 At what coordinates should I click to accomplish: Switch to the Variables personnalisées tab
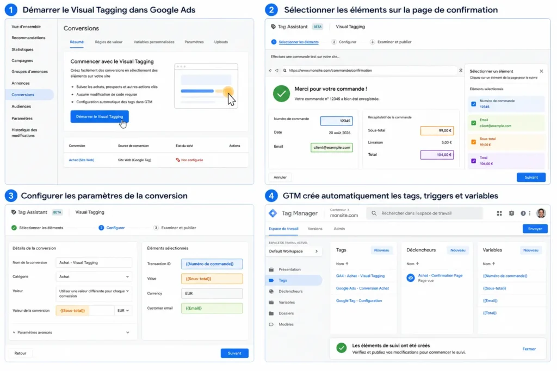click(154, 42)
